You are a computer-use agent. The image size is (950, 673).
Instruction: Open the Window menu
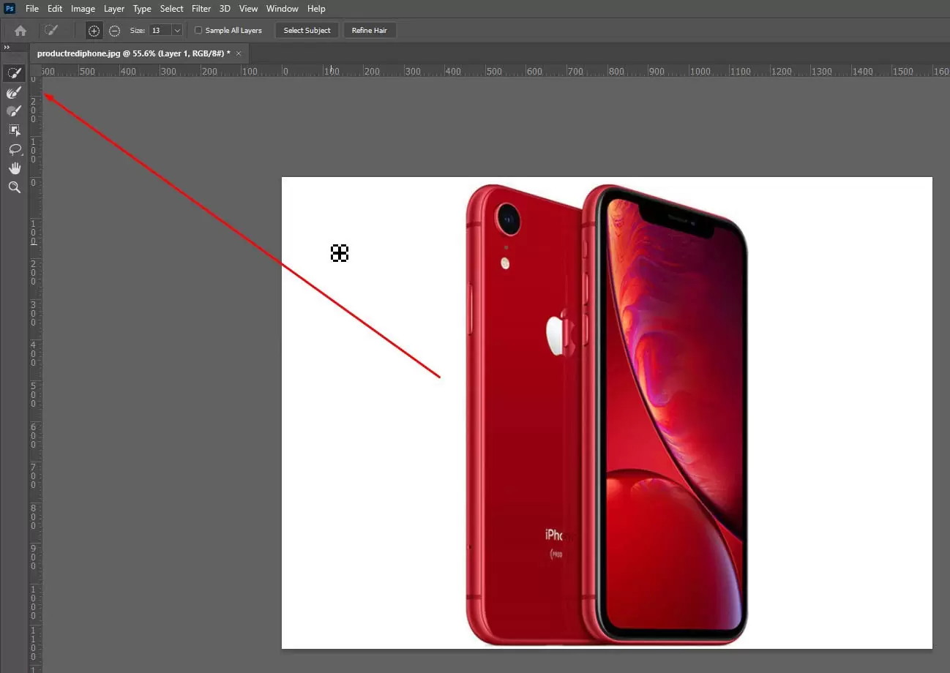pos(283,9)
